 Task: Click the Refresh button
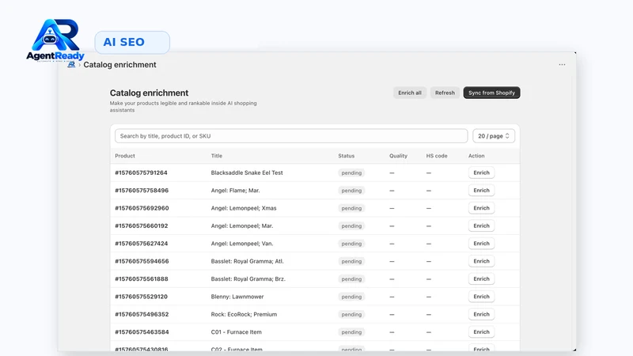(445, 93)
